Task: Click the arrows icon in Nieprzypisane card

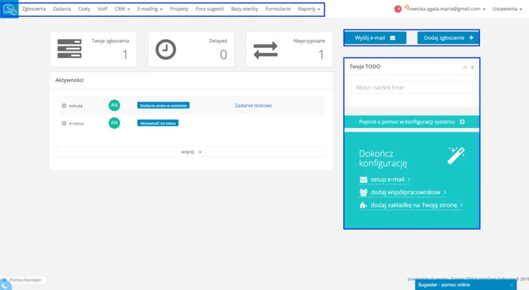Action: pos(266,50)
